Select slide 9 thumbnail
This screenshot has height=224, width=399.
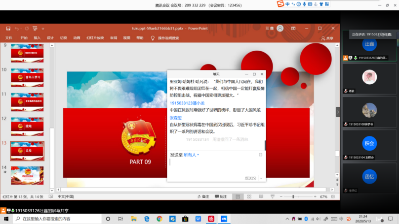coord(27,53)
